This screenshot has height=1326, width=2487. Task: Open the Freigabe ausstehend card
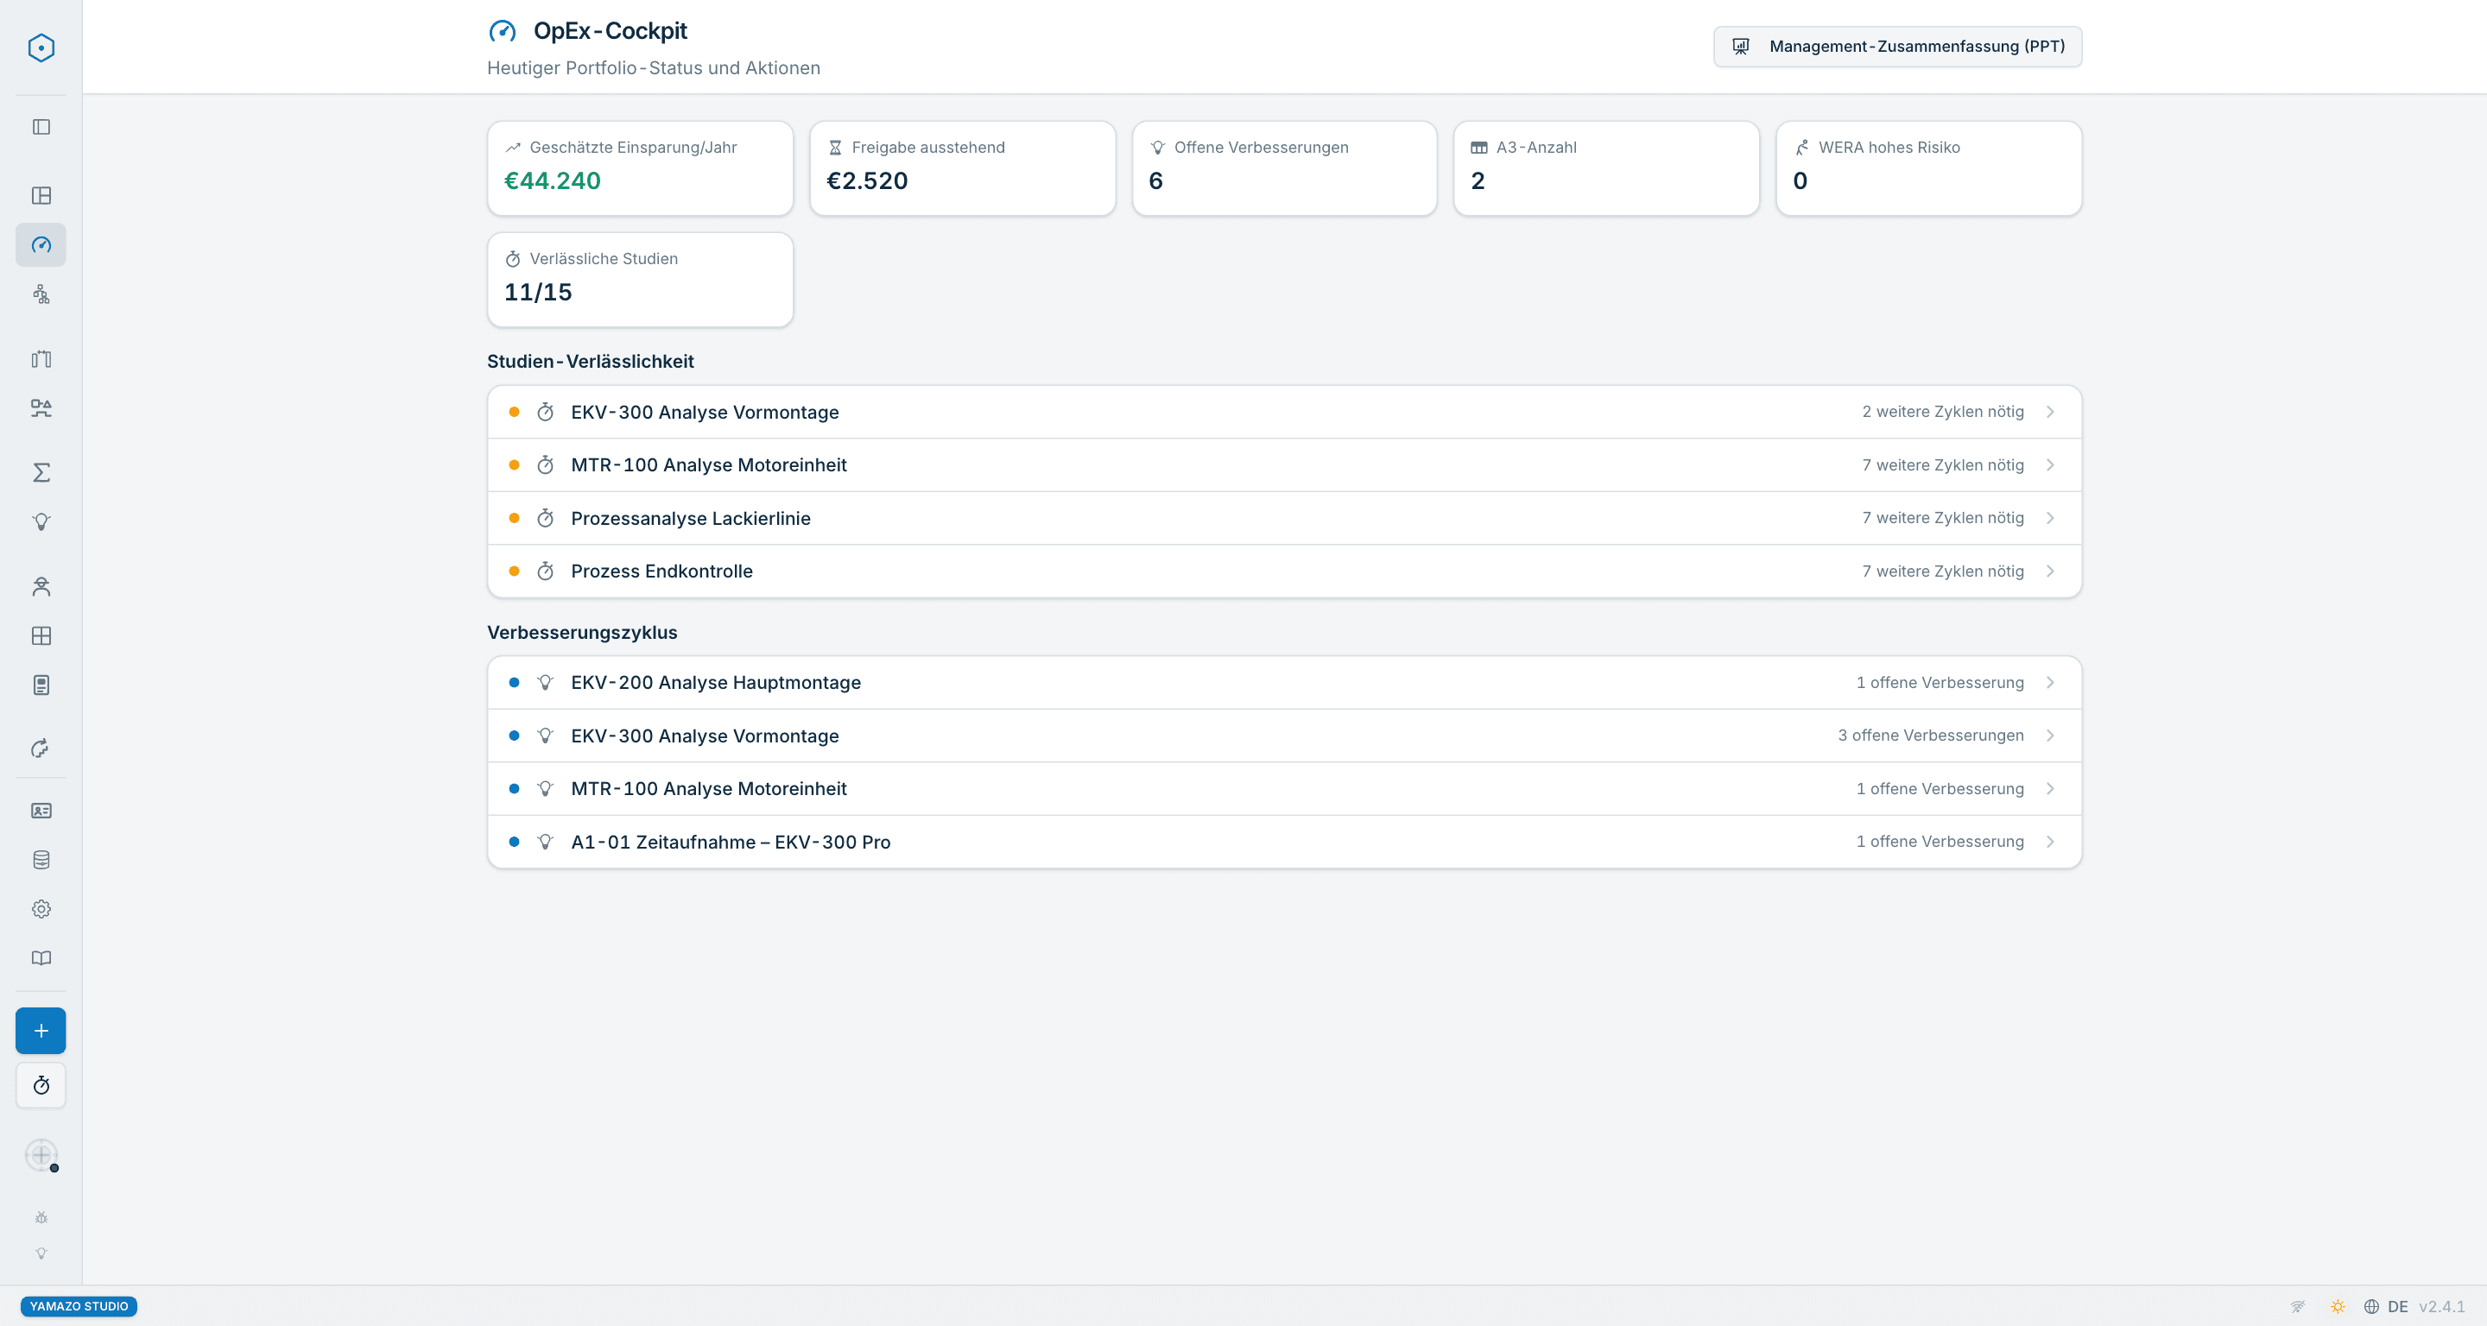(963, 168)
